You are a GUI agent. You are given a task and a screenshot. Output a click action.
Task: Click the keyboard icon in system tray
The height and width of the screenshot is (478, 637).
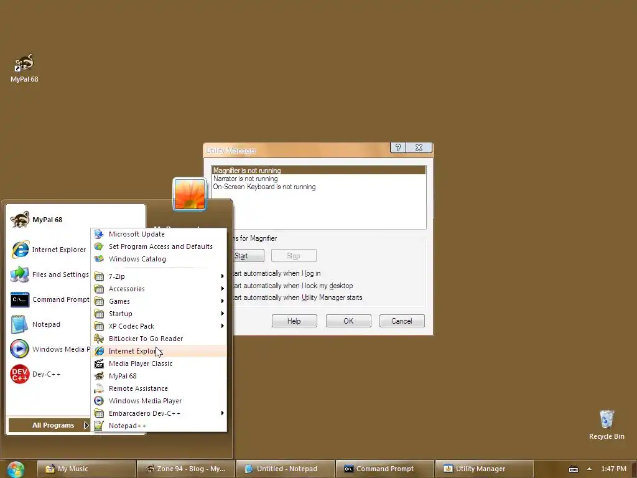[x=573, y=469]
